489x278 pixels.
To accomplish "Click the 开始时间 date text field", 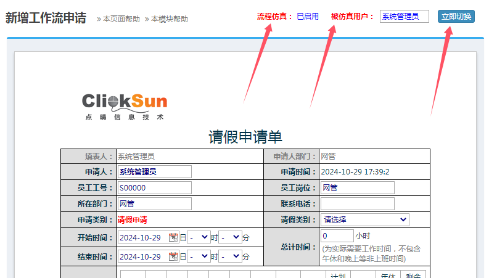I will click(x=142, y=238).
